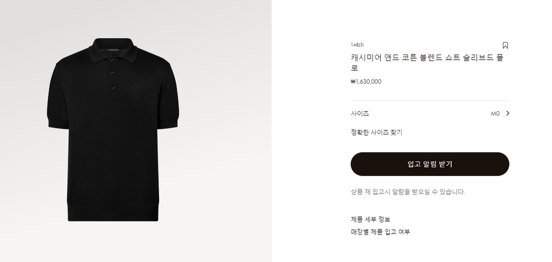Open the 정확한 사이즈 찾기 size guide
Image resolution: width=552 pixels, height=262 pixels.
click(376, 133)
